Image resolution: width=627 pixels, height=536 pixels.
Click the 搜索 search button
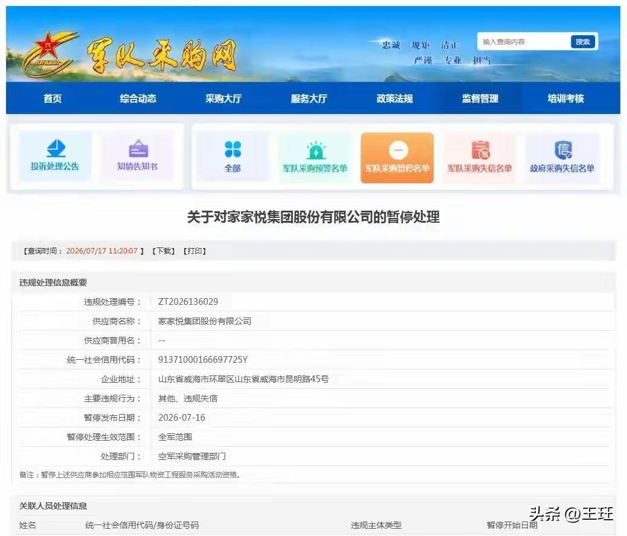pos(583,42)
